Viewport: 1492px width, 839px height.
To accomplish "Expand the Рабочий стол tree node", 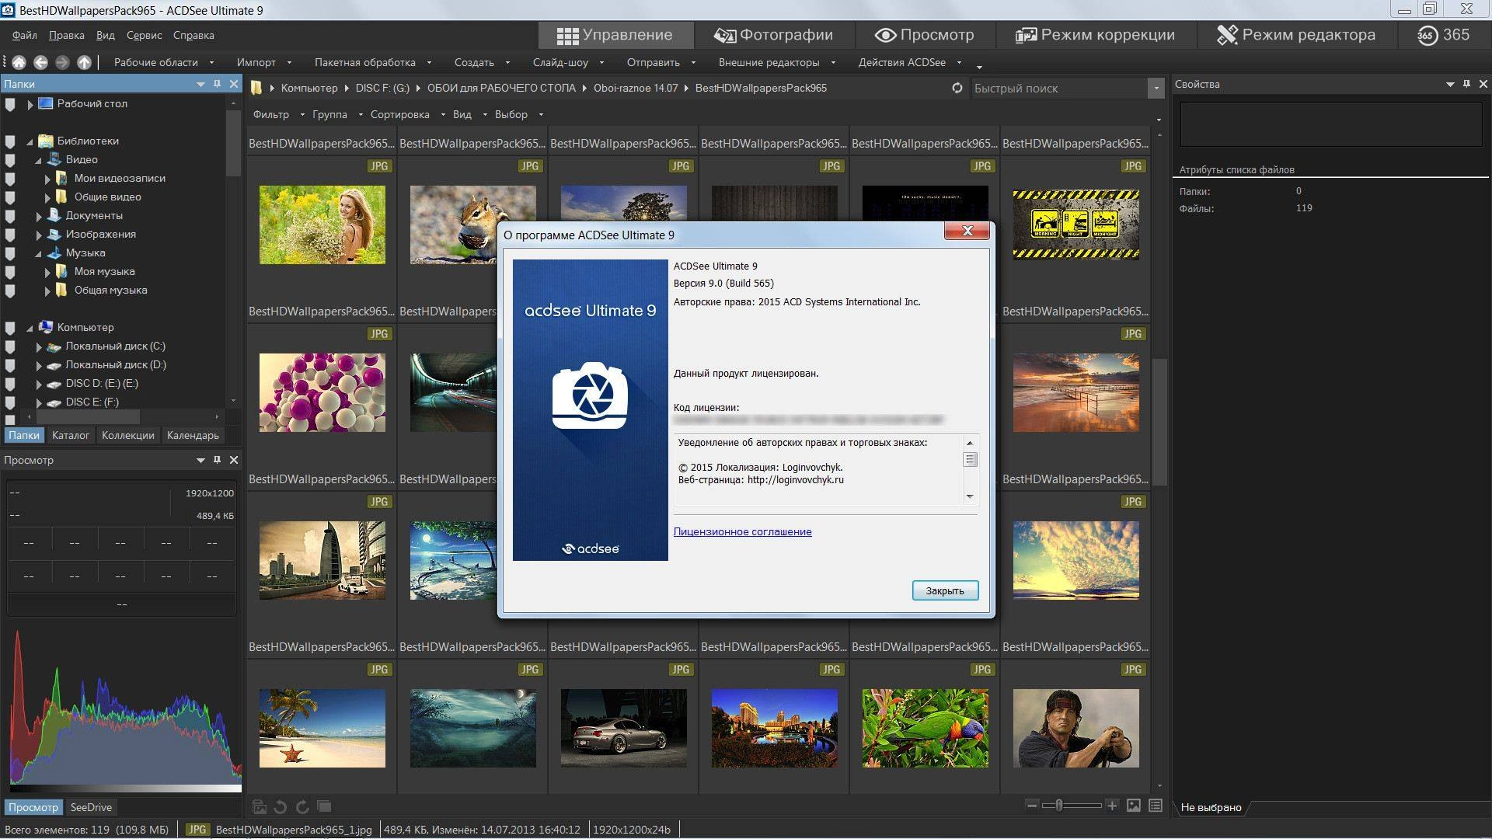I will tap(30, 104).
